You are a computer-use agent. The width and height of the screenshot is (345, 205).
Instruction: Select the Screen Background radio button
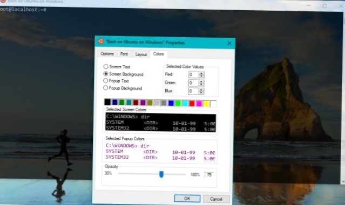coord(106,74)
